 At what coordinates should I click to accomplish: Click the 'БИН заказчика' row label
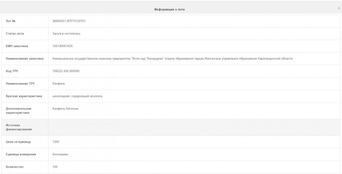(17, 46)
